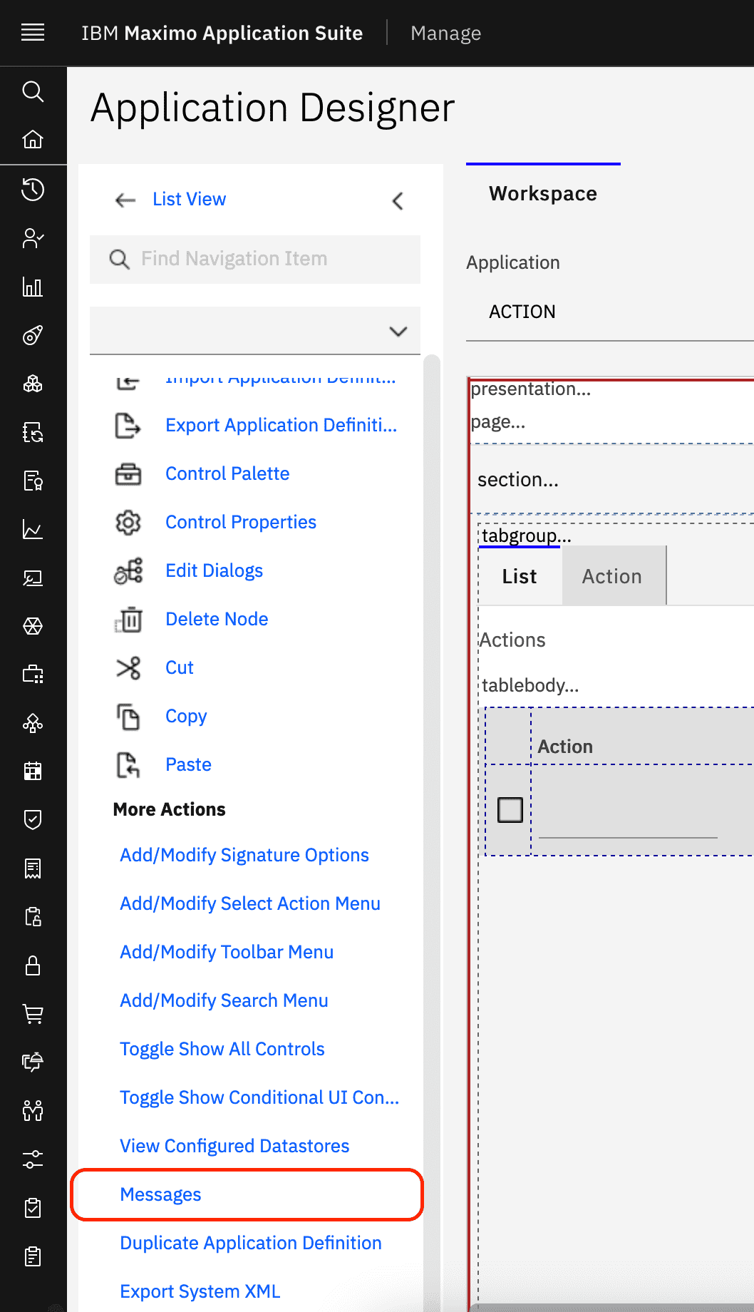Click the line graph sidebar icon
This screenshot has height=1312, width=754.
click(33, 530)
